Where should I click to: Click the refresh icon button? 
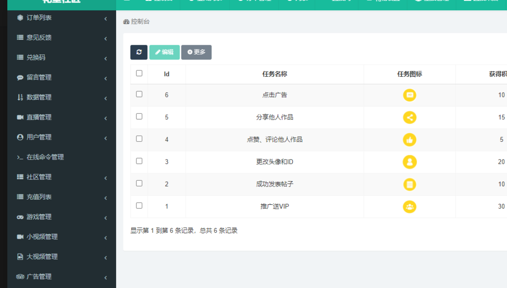[x=139, y=52]
